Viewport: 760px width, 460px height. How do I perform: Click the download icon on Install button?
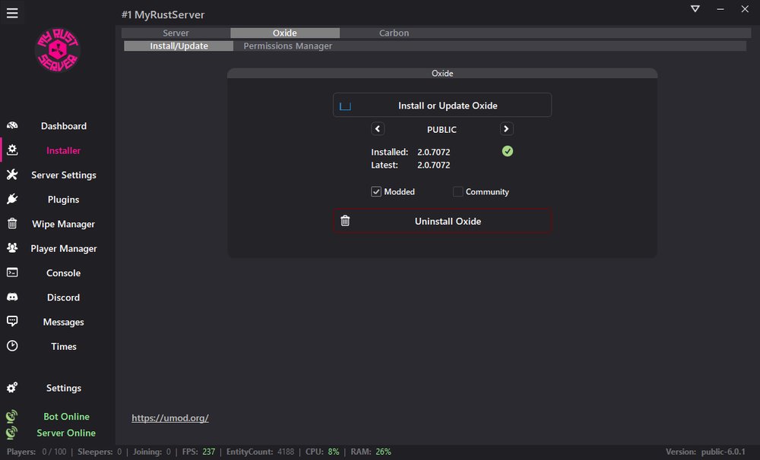coord(345,106)
